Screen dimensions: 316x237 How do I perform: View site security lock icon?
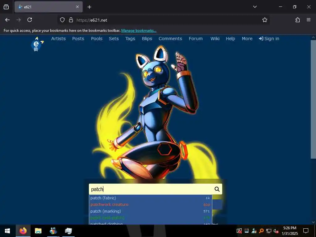(71, 20)
